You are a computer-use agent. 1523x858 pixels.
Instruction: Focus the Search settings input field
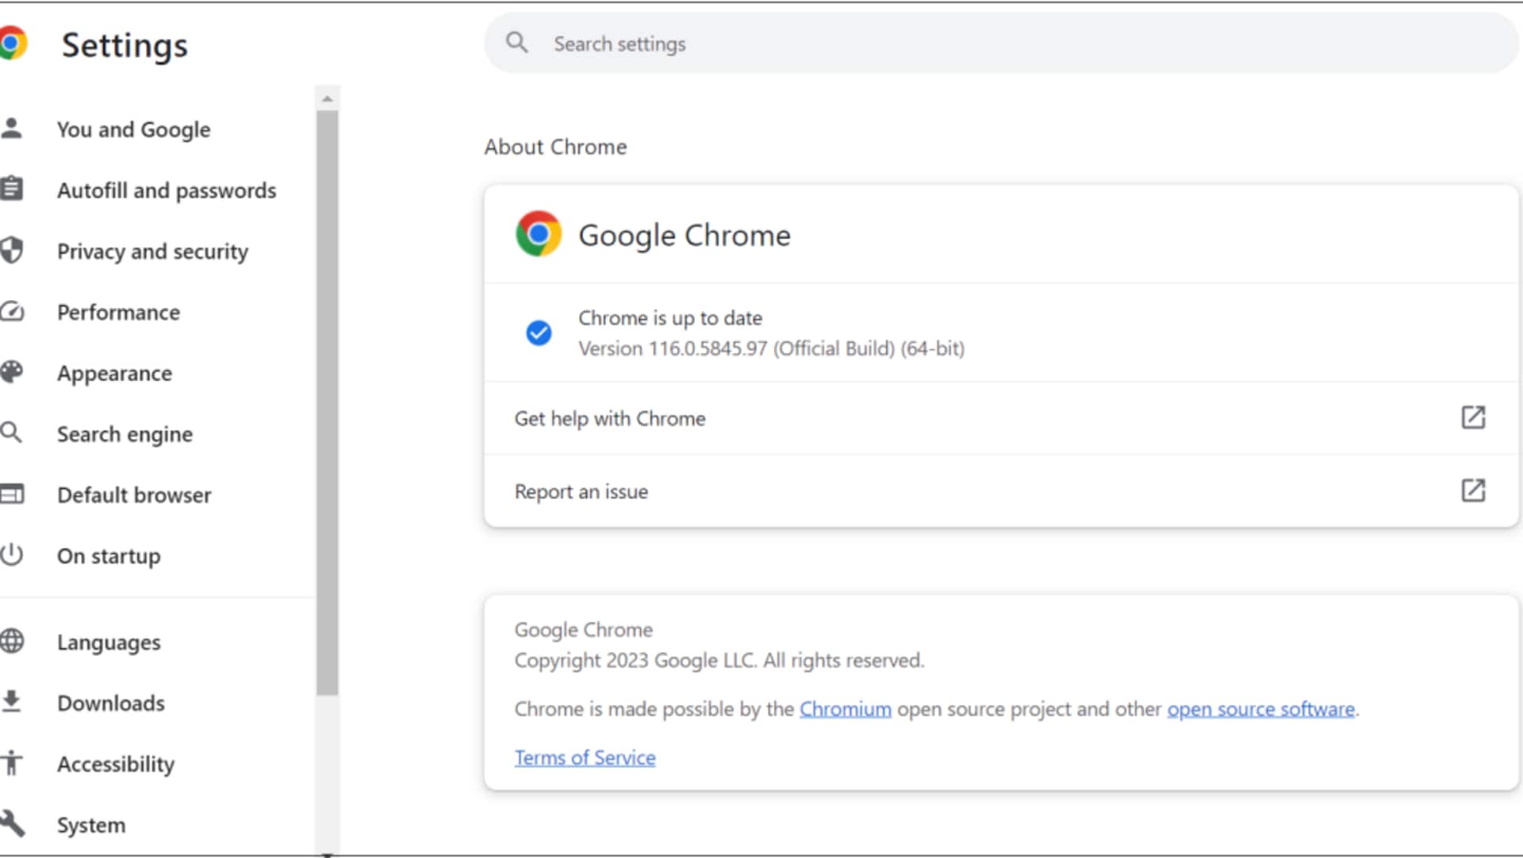(1001, 44)
